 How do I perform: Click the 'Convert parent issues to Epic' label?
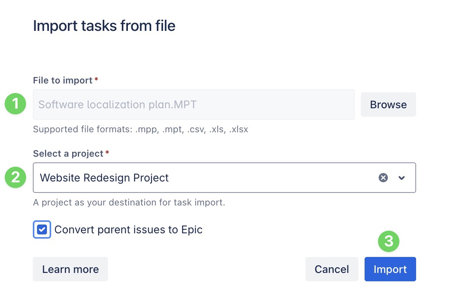click(x=128, y=229)
